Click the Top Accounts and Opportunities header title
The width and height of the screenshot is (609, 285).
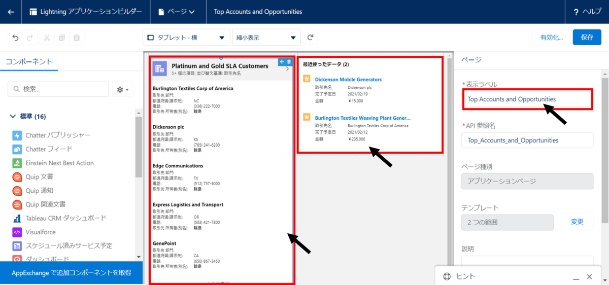[x=258, y=12]
